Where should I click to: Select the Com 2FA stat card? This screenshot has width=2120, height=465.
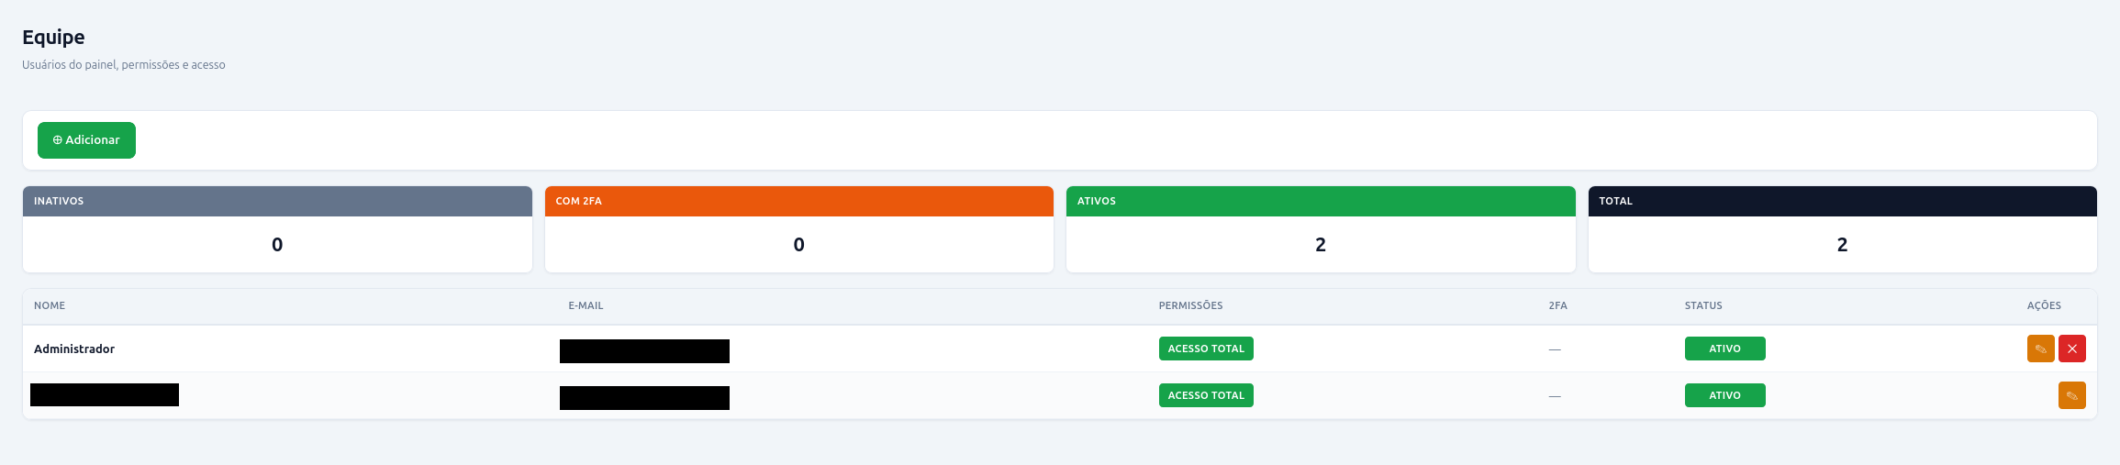tap(798, 229)
